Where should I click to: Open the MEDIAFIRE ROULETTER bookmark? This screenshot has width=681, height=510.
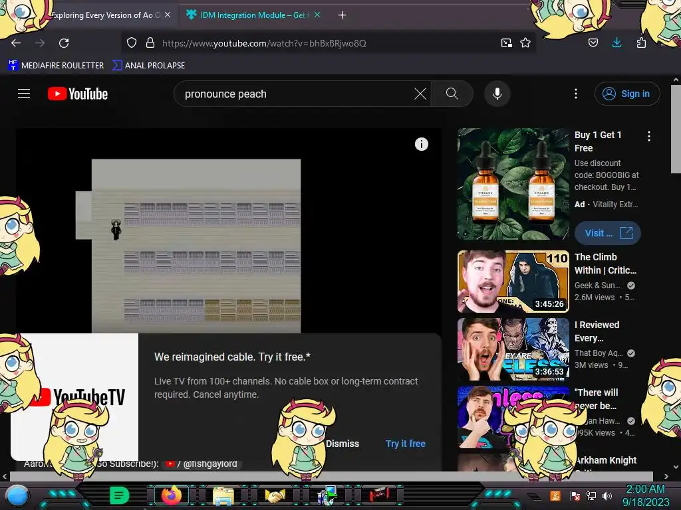[x=56, y=66]
